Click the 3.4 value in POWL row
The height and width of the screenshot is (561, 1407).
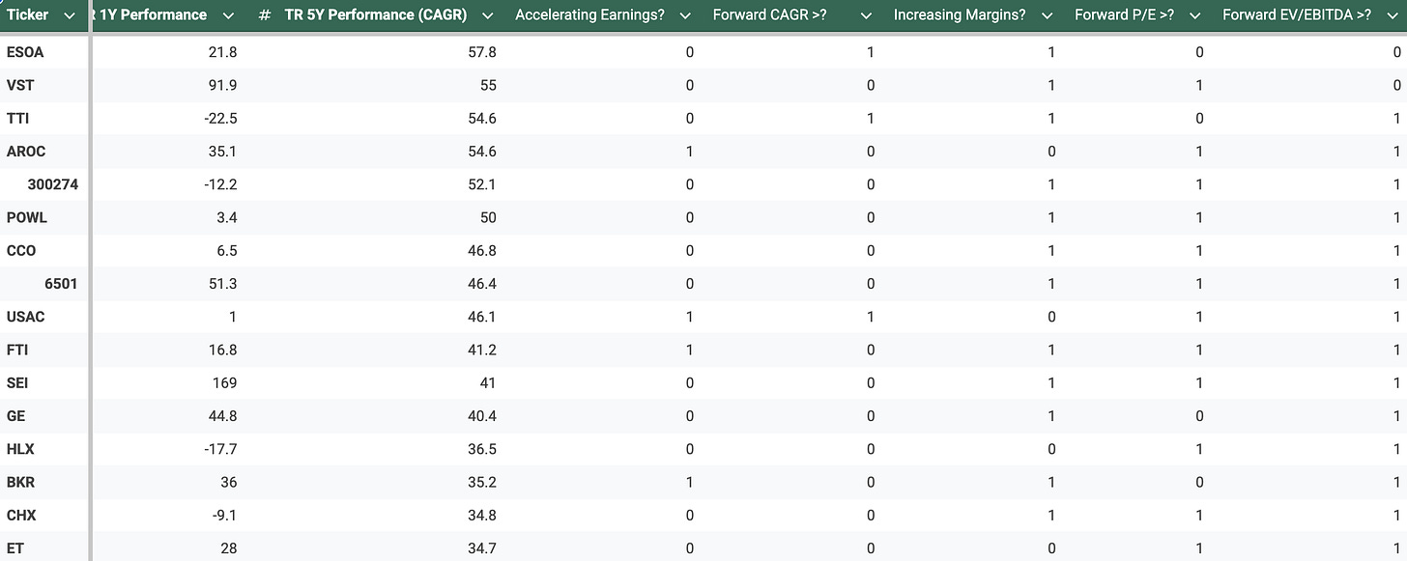[227, 217]
